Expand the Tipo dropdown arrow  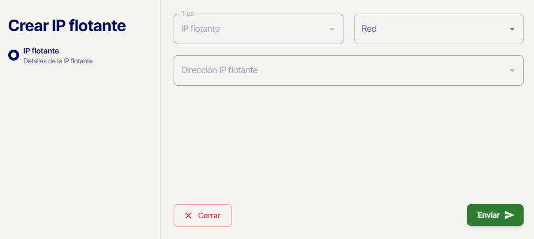[x=331, y=29]
